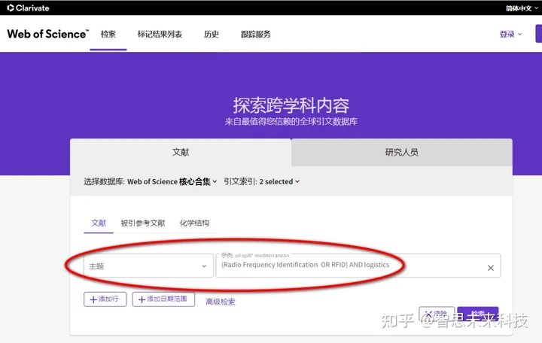The image size is (542, 343).
Task: Switch to the large 文献 search tab
Action: 181,153
